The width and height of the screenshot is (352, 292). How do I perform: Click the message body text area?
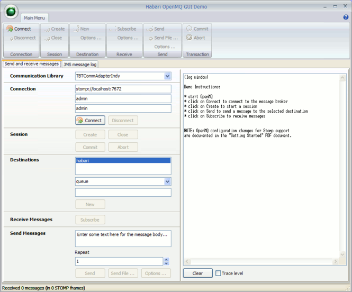(123, 239)
